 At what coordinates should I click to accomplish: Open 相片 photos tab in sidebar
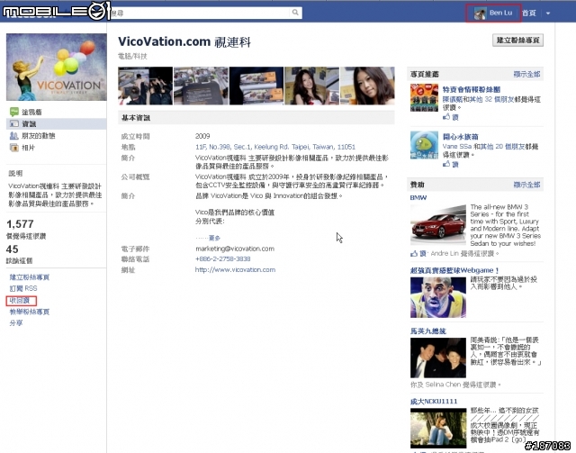pos(28,148)
